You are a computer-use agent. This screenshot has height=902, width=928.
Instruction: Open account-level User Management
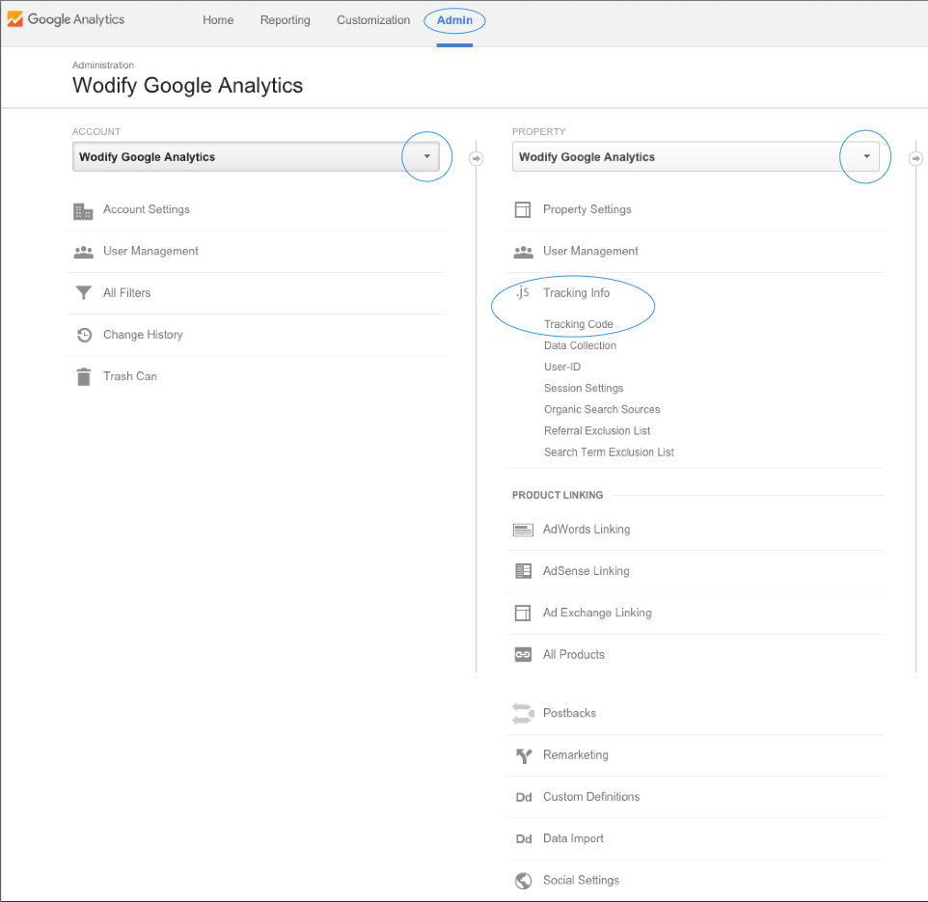[x=150, y=251]
